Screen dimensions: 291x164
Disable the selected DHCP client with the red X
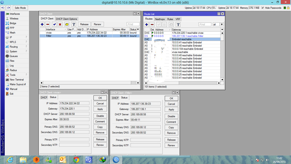point(60,24)
